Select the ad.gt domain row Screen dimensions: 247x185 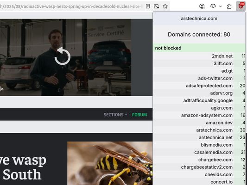coord(199,71)
